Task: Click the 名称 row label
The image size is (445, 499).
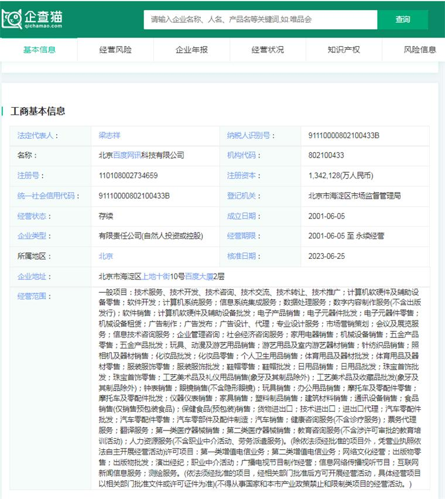Action: [x=25, y=155]
